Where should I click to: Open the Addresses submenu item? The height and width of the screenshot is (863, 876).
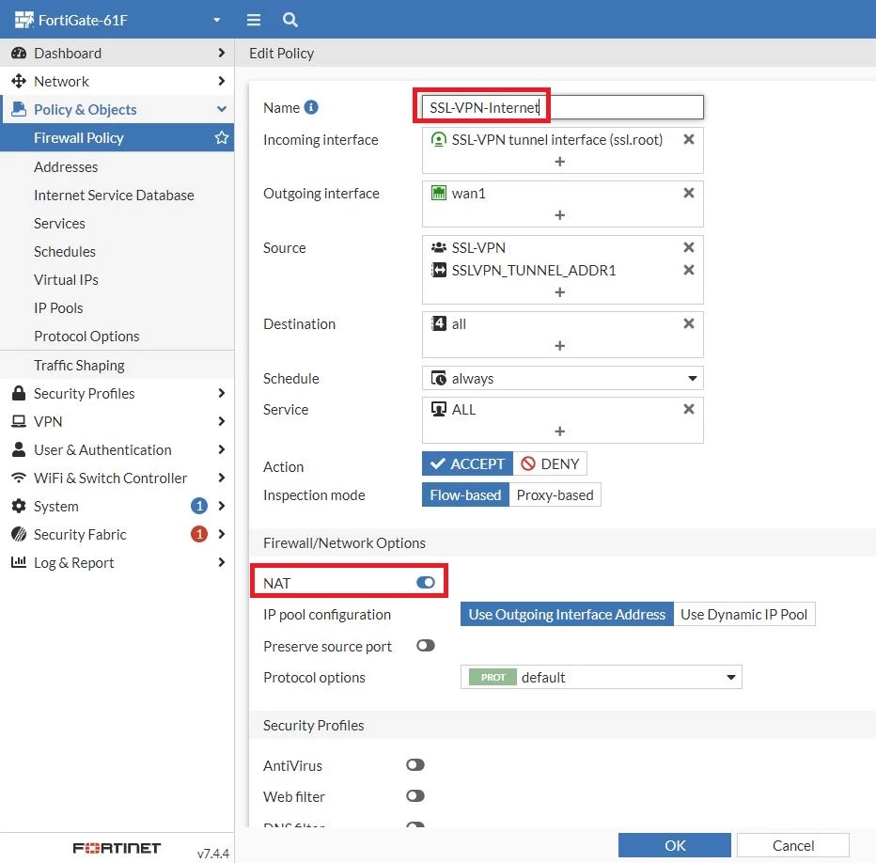point(66,166)
